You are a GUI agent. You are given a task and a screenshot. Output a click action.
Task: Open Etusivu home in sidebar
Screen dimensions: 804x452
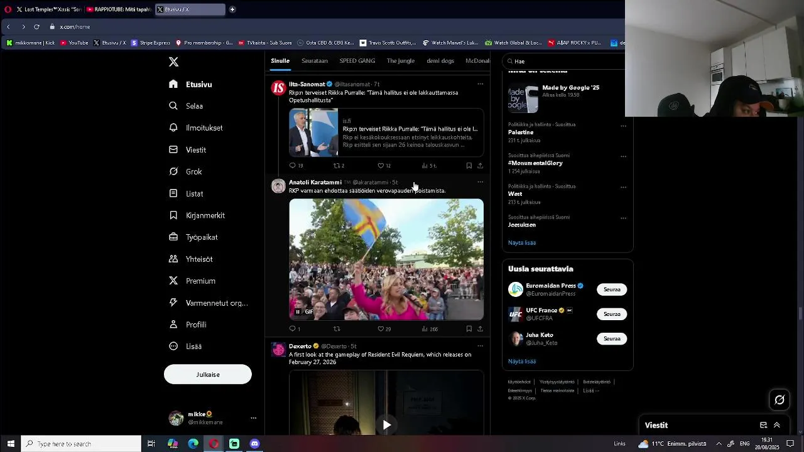point(191,84)
